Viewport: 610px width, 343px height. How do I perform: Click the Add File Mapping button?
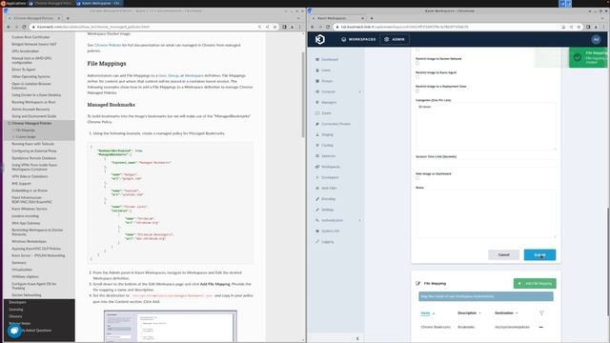[535, 284]
